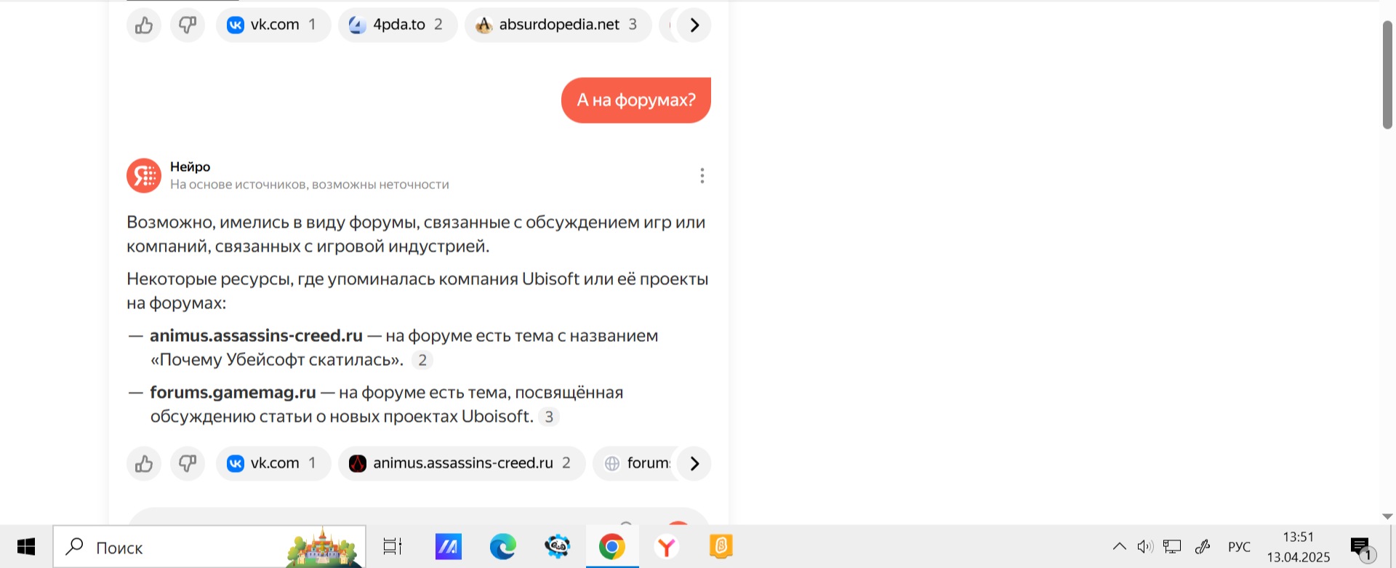Open the Task View button on taskbar
Viewport: 1396px width, 568px height.
pyautogui.click(x=393, y=547)
